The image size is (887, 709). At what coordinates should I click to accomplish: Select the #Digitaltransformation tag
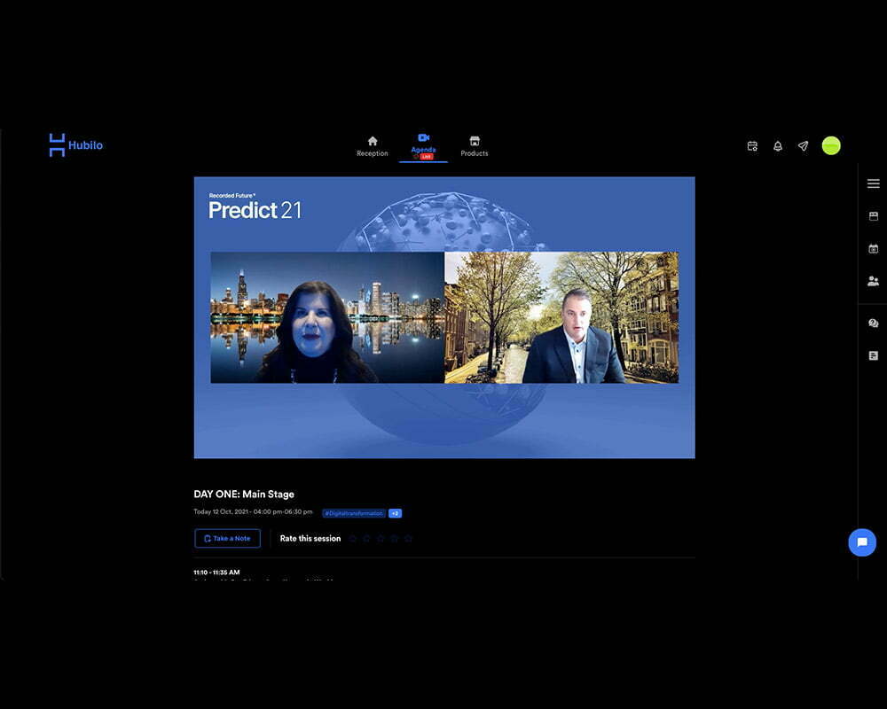(354, 513)
